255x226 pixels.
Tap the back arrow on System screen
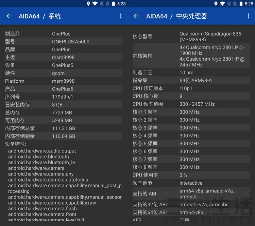click(9, 16)
